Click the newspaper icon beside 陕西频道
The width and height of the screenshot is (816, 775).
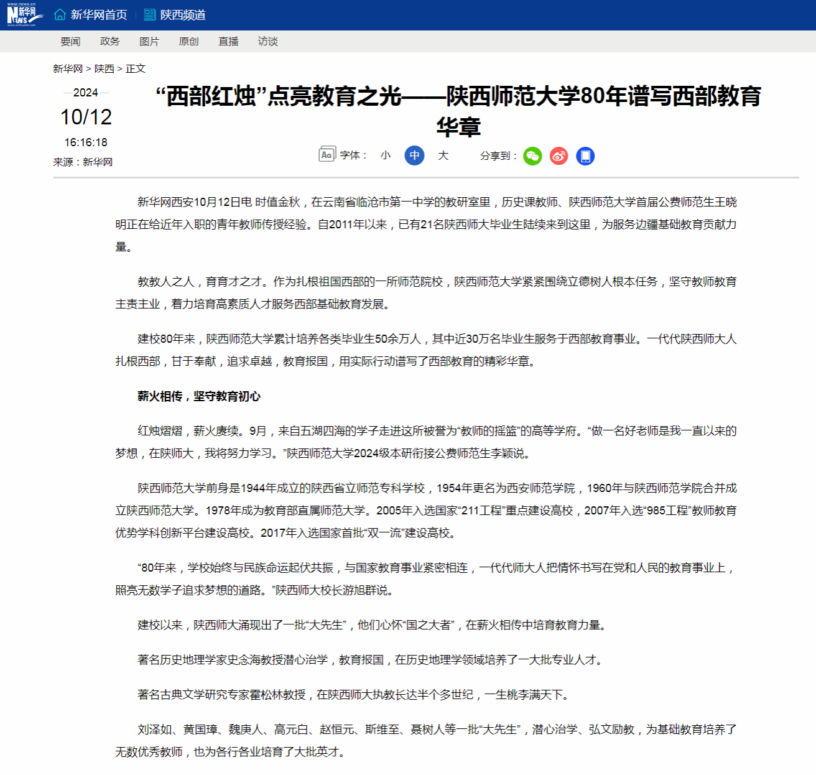point(150,14)
